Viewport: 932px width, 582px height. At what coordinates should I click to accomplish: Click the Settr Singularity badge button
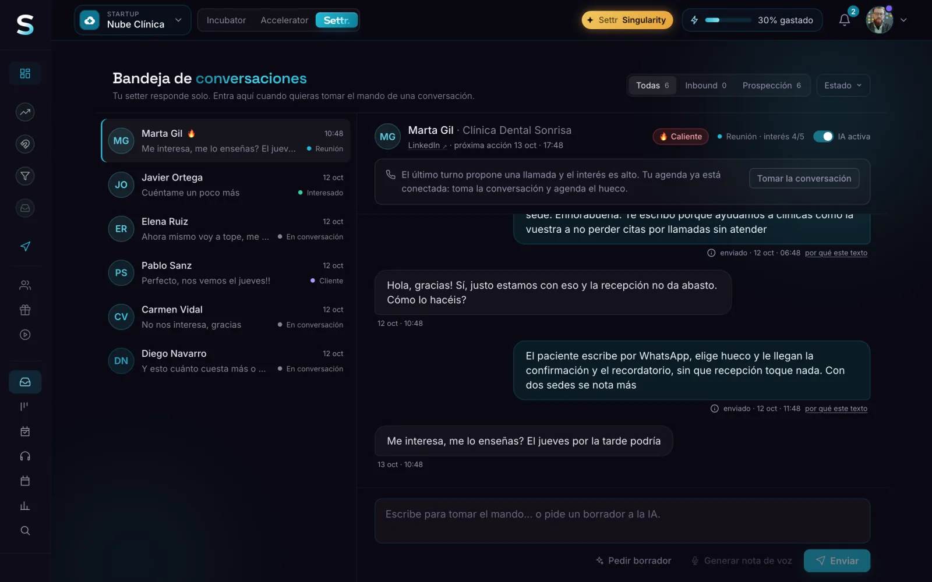click(627, 20)
